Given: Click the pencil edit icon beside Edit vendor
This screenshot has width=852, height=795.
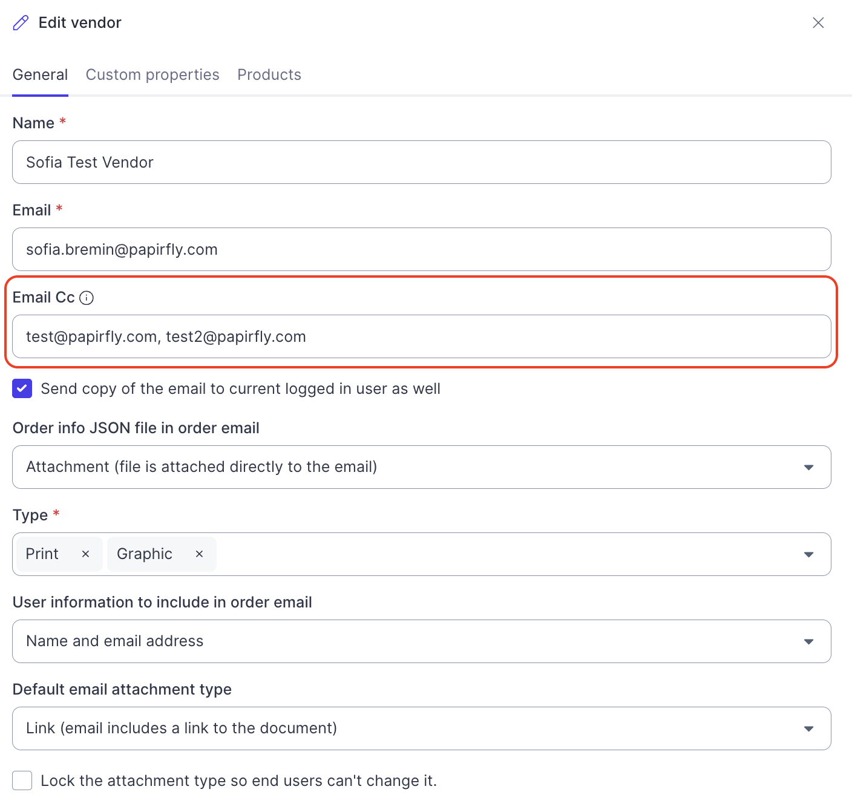Looking at the screenshot, I should pyautogui.click(x=21, y=23).
